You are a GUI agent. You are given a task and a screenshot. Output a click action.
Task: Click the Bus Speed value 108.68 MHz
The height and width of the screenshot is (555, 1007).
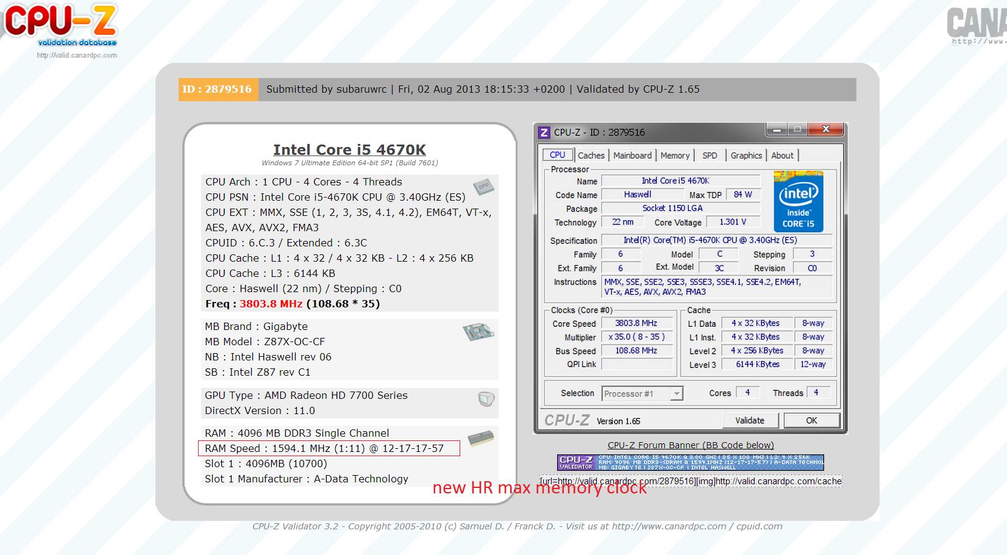click(637, 351)
